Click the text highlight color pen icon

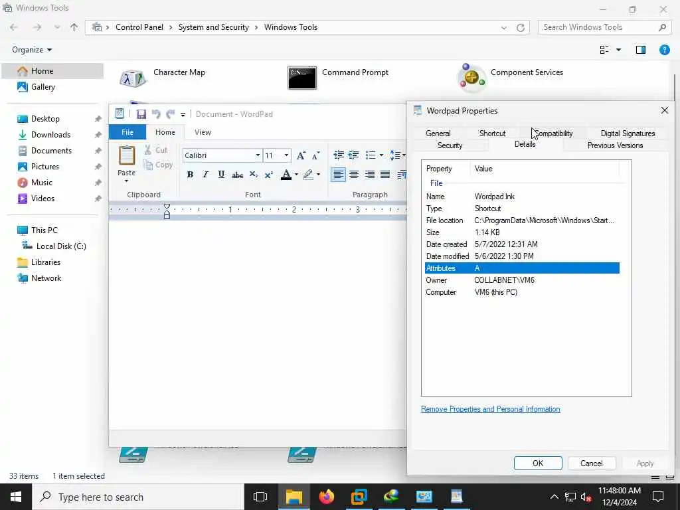[x=308, y=175]
